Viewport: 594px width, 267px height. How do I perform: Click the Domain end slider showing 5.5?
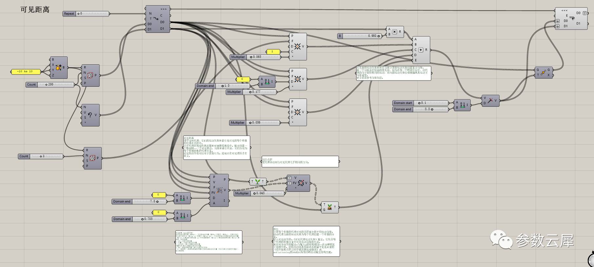(x=420, y=109)
